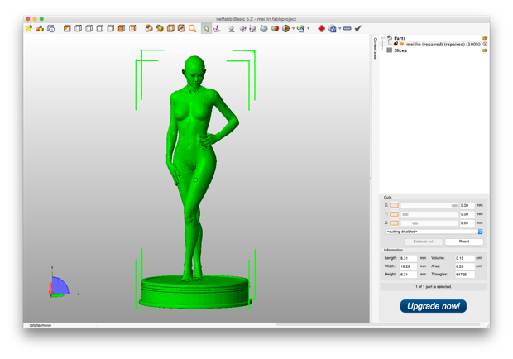Click the Triangles field showing 64726
513x359 pixels.
(x=464, y=275)
